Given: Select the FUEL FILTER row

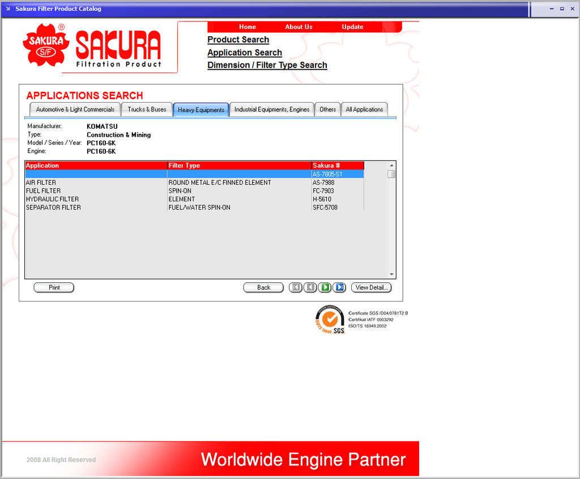Looking at the screenshot, I should (195, 191).
